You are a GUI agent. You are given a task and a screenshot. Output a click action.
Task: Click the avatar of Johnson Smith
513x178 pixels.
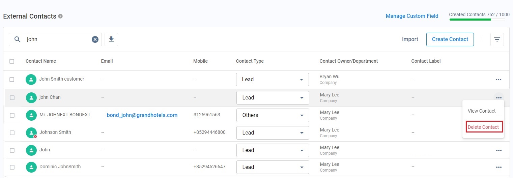(x=31, y=132)
